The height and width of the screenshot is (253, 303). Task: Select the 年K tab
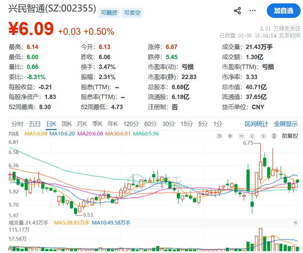[x=113, y=124]
